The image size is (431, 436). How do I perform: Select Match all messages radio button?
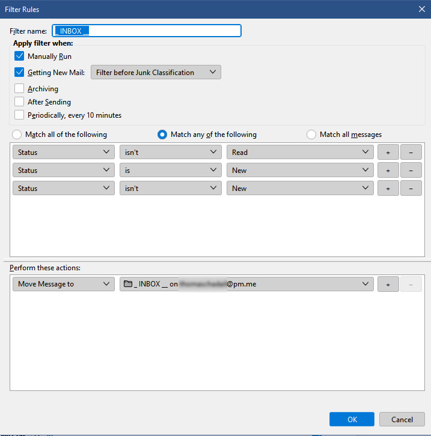[311, 135]
